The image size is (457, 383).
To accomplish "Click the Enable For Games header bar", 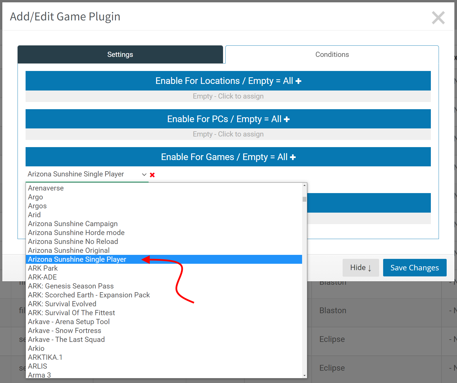I will (x=228, y=157).
